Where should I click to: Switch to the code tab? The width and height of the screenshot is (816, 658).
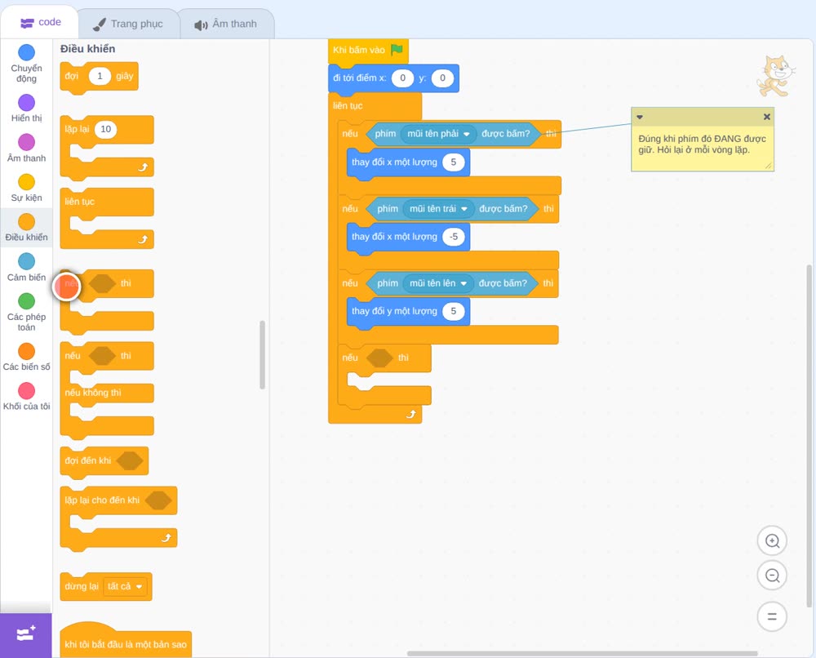click(x=40, y=22)
